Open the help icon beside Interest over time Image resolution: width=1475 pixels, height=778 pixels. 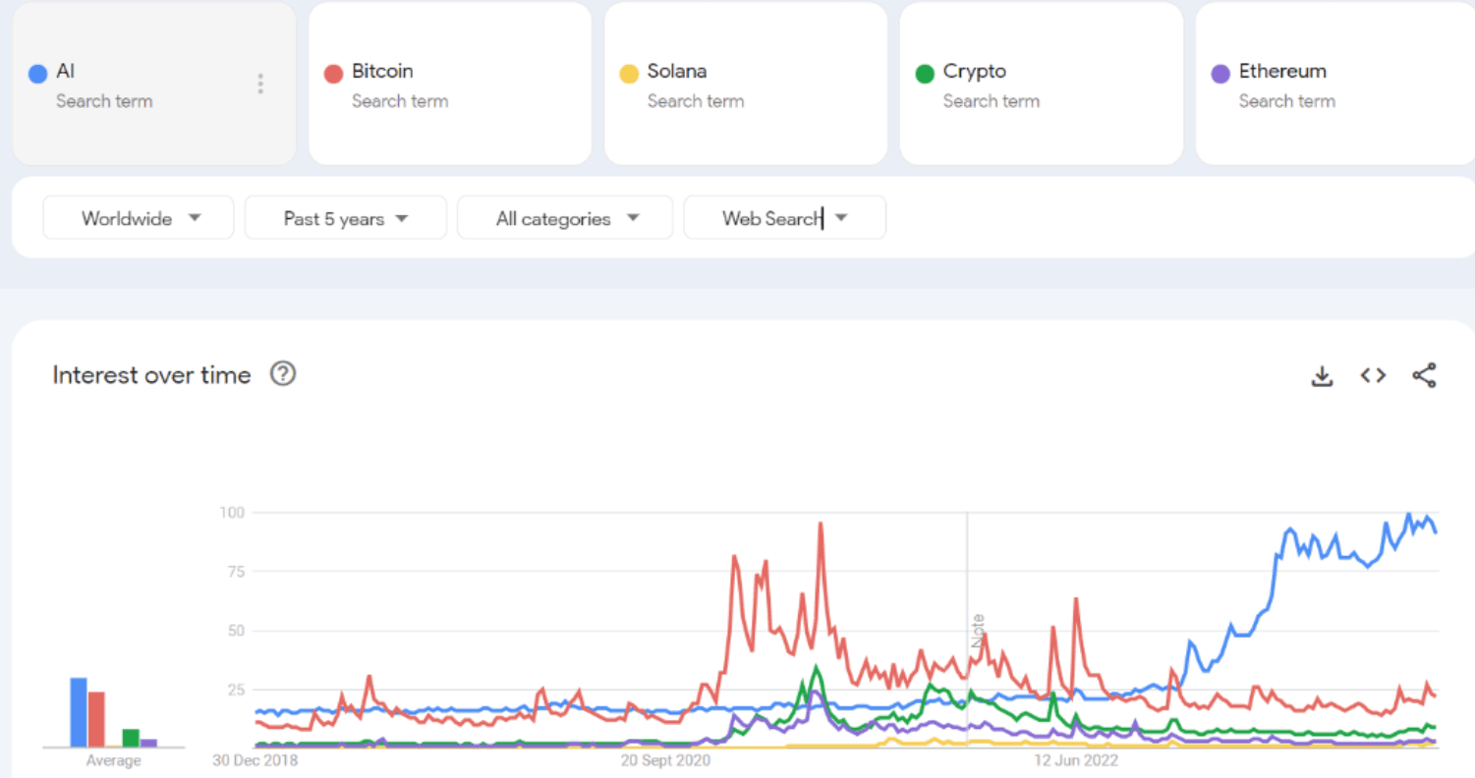[x=283, y=373]
